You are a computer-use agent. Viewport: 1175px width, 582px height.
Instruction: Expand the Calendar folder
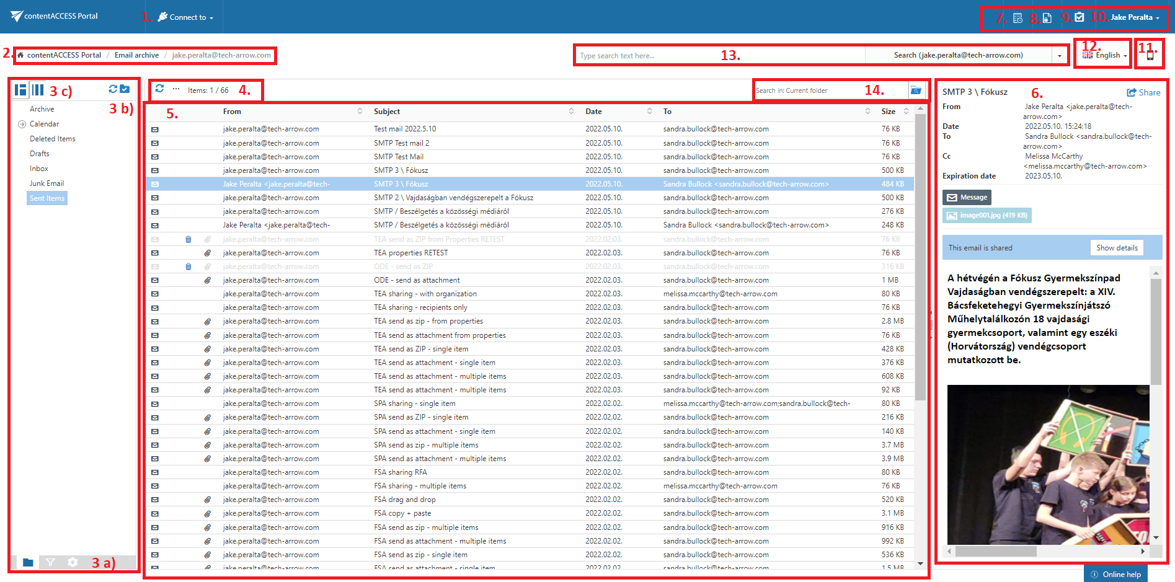pyautogui.click(x=22, y=124)
